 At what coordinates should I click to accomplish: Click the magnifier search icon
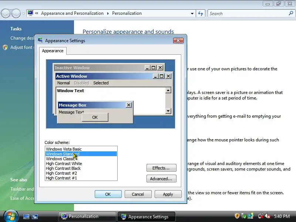pyautogui.click(x=291, y=13)
